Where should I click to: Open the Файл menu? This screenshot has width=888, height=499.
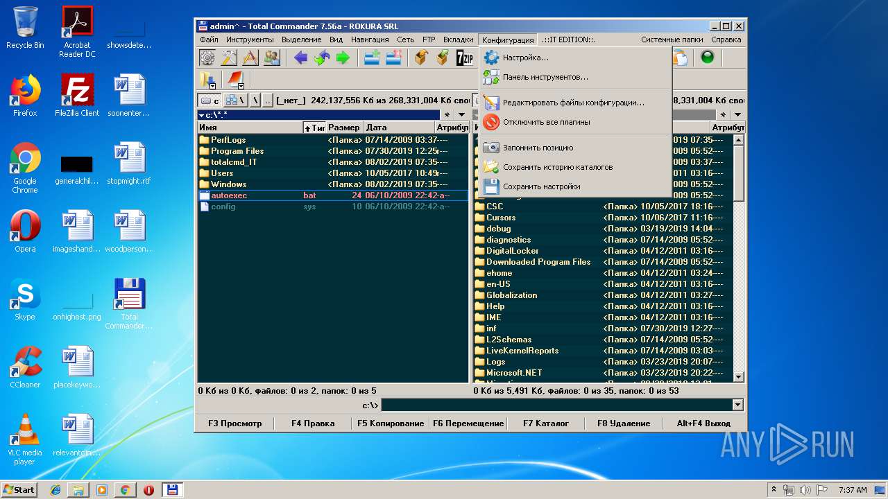pos(209,40)
